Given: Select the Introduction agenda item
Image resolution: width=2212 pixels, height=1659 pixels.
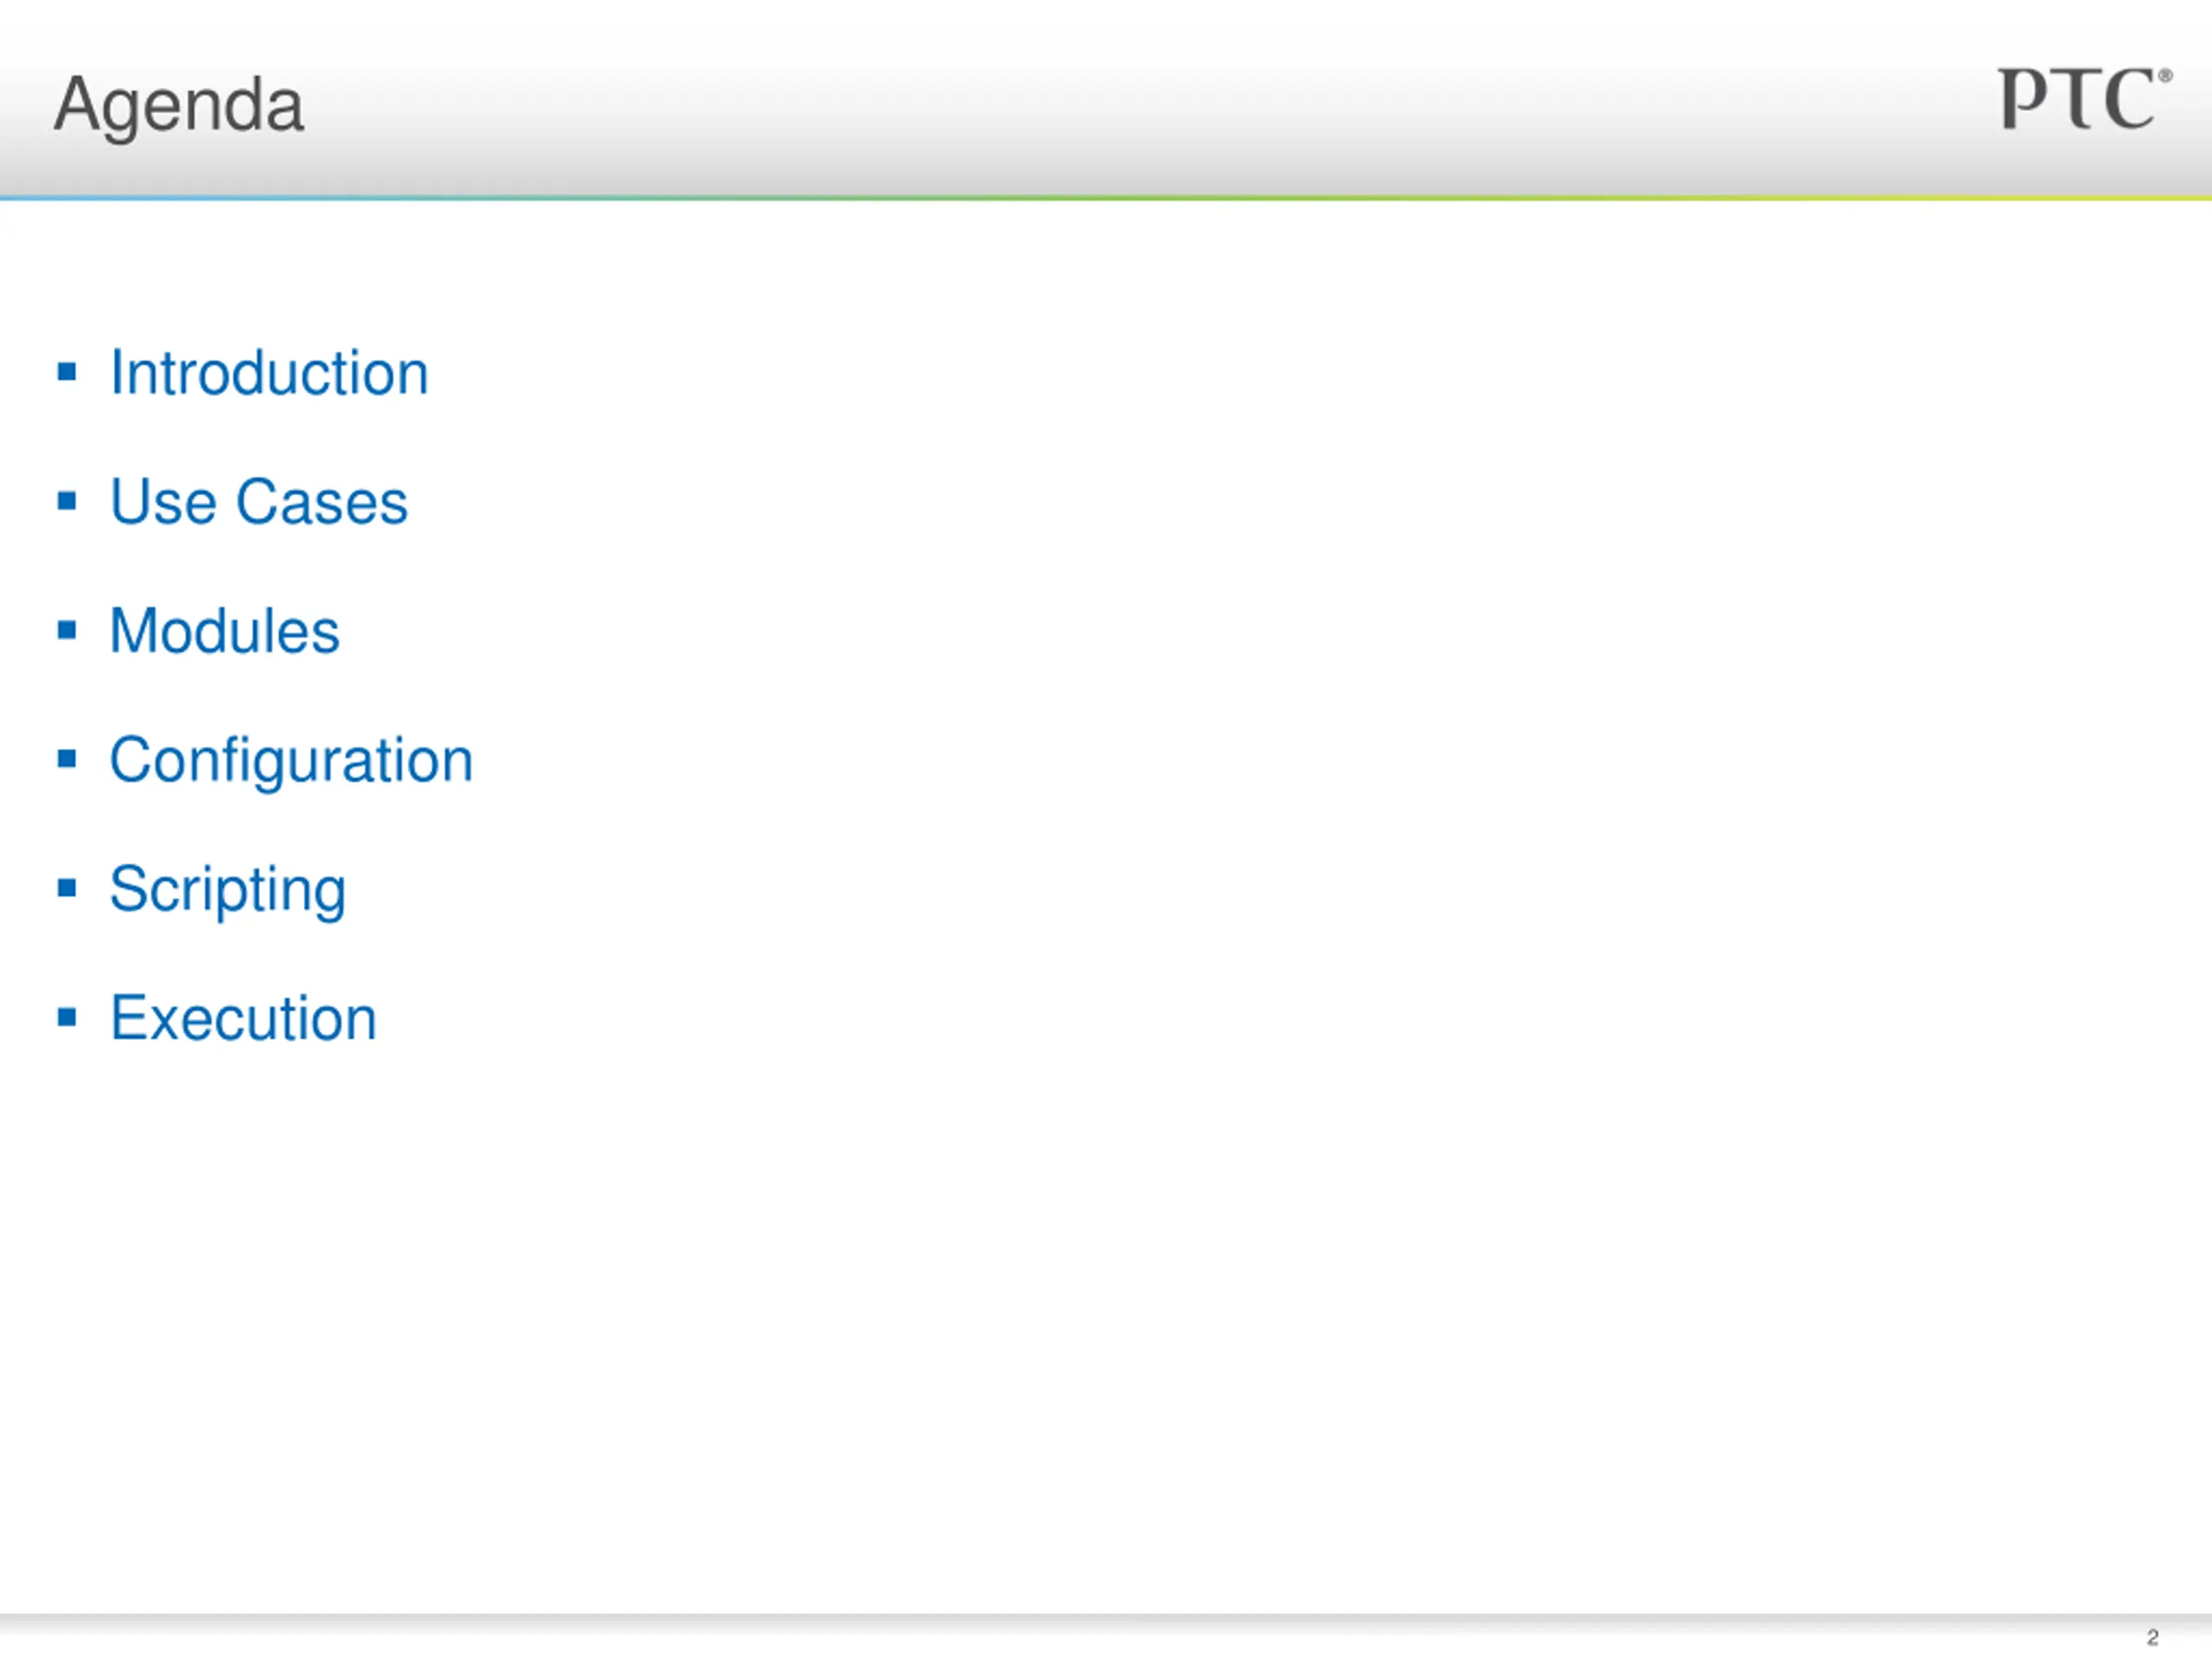Looking at the screenshot, I should pos(269,373).
